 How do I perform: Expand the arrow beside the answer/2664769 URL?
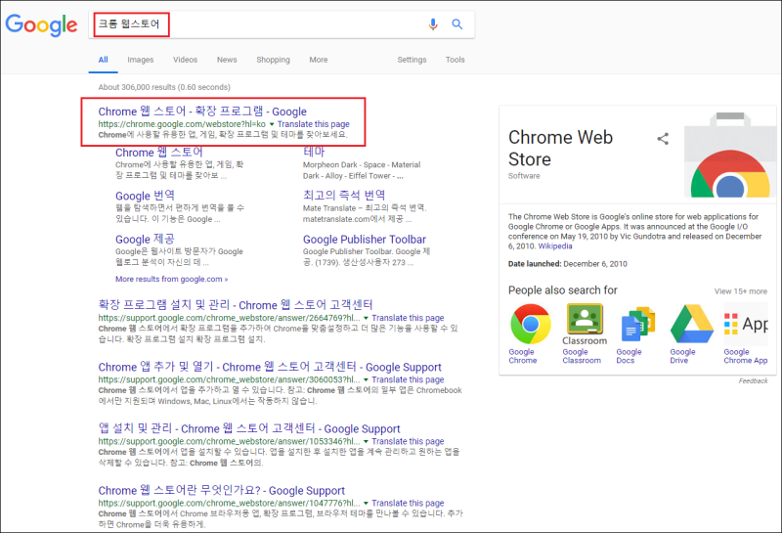click(366, 318)
